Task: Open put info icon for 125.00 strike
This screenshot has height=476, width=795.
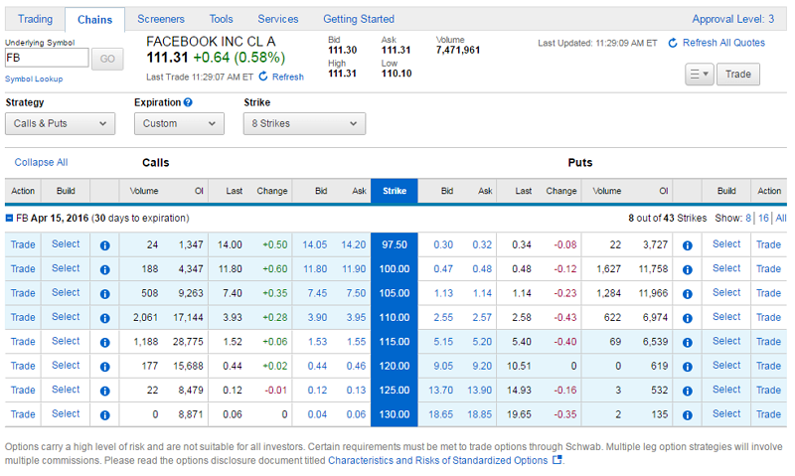Action: coord(688,391)
